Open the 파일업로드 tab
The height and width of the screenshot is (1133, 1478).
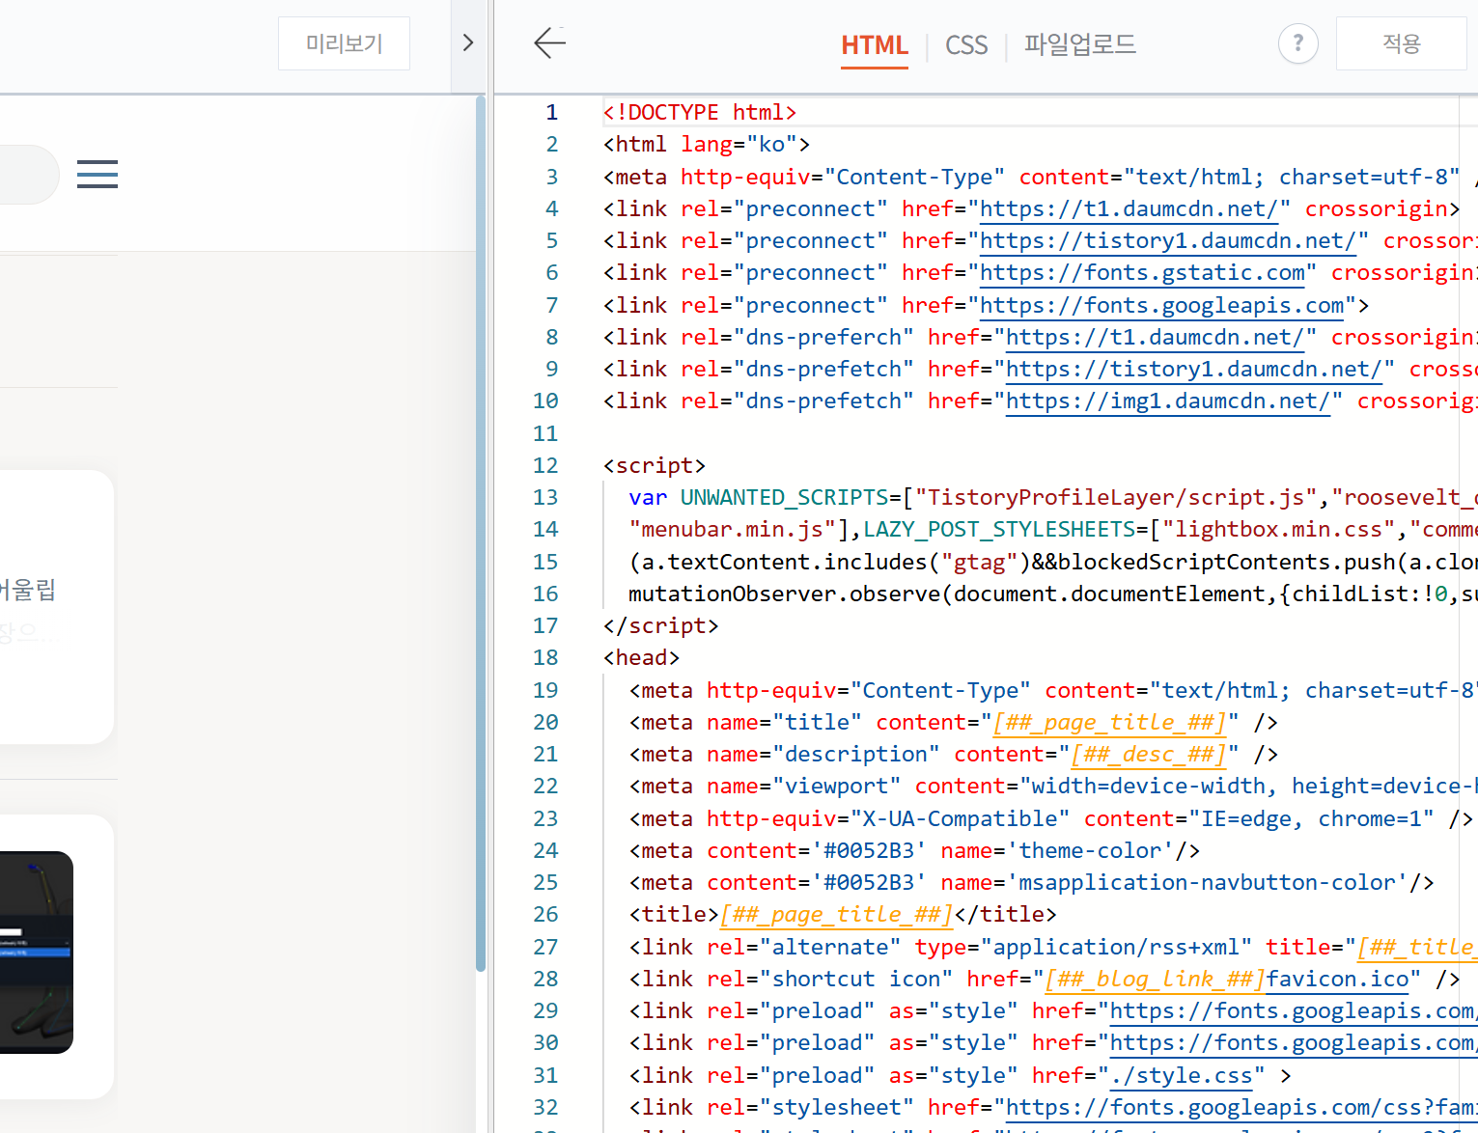point(1080,44)
